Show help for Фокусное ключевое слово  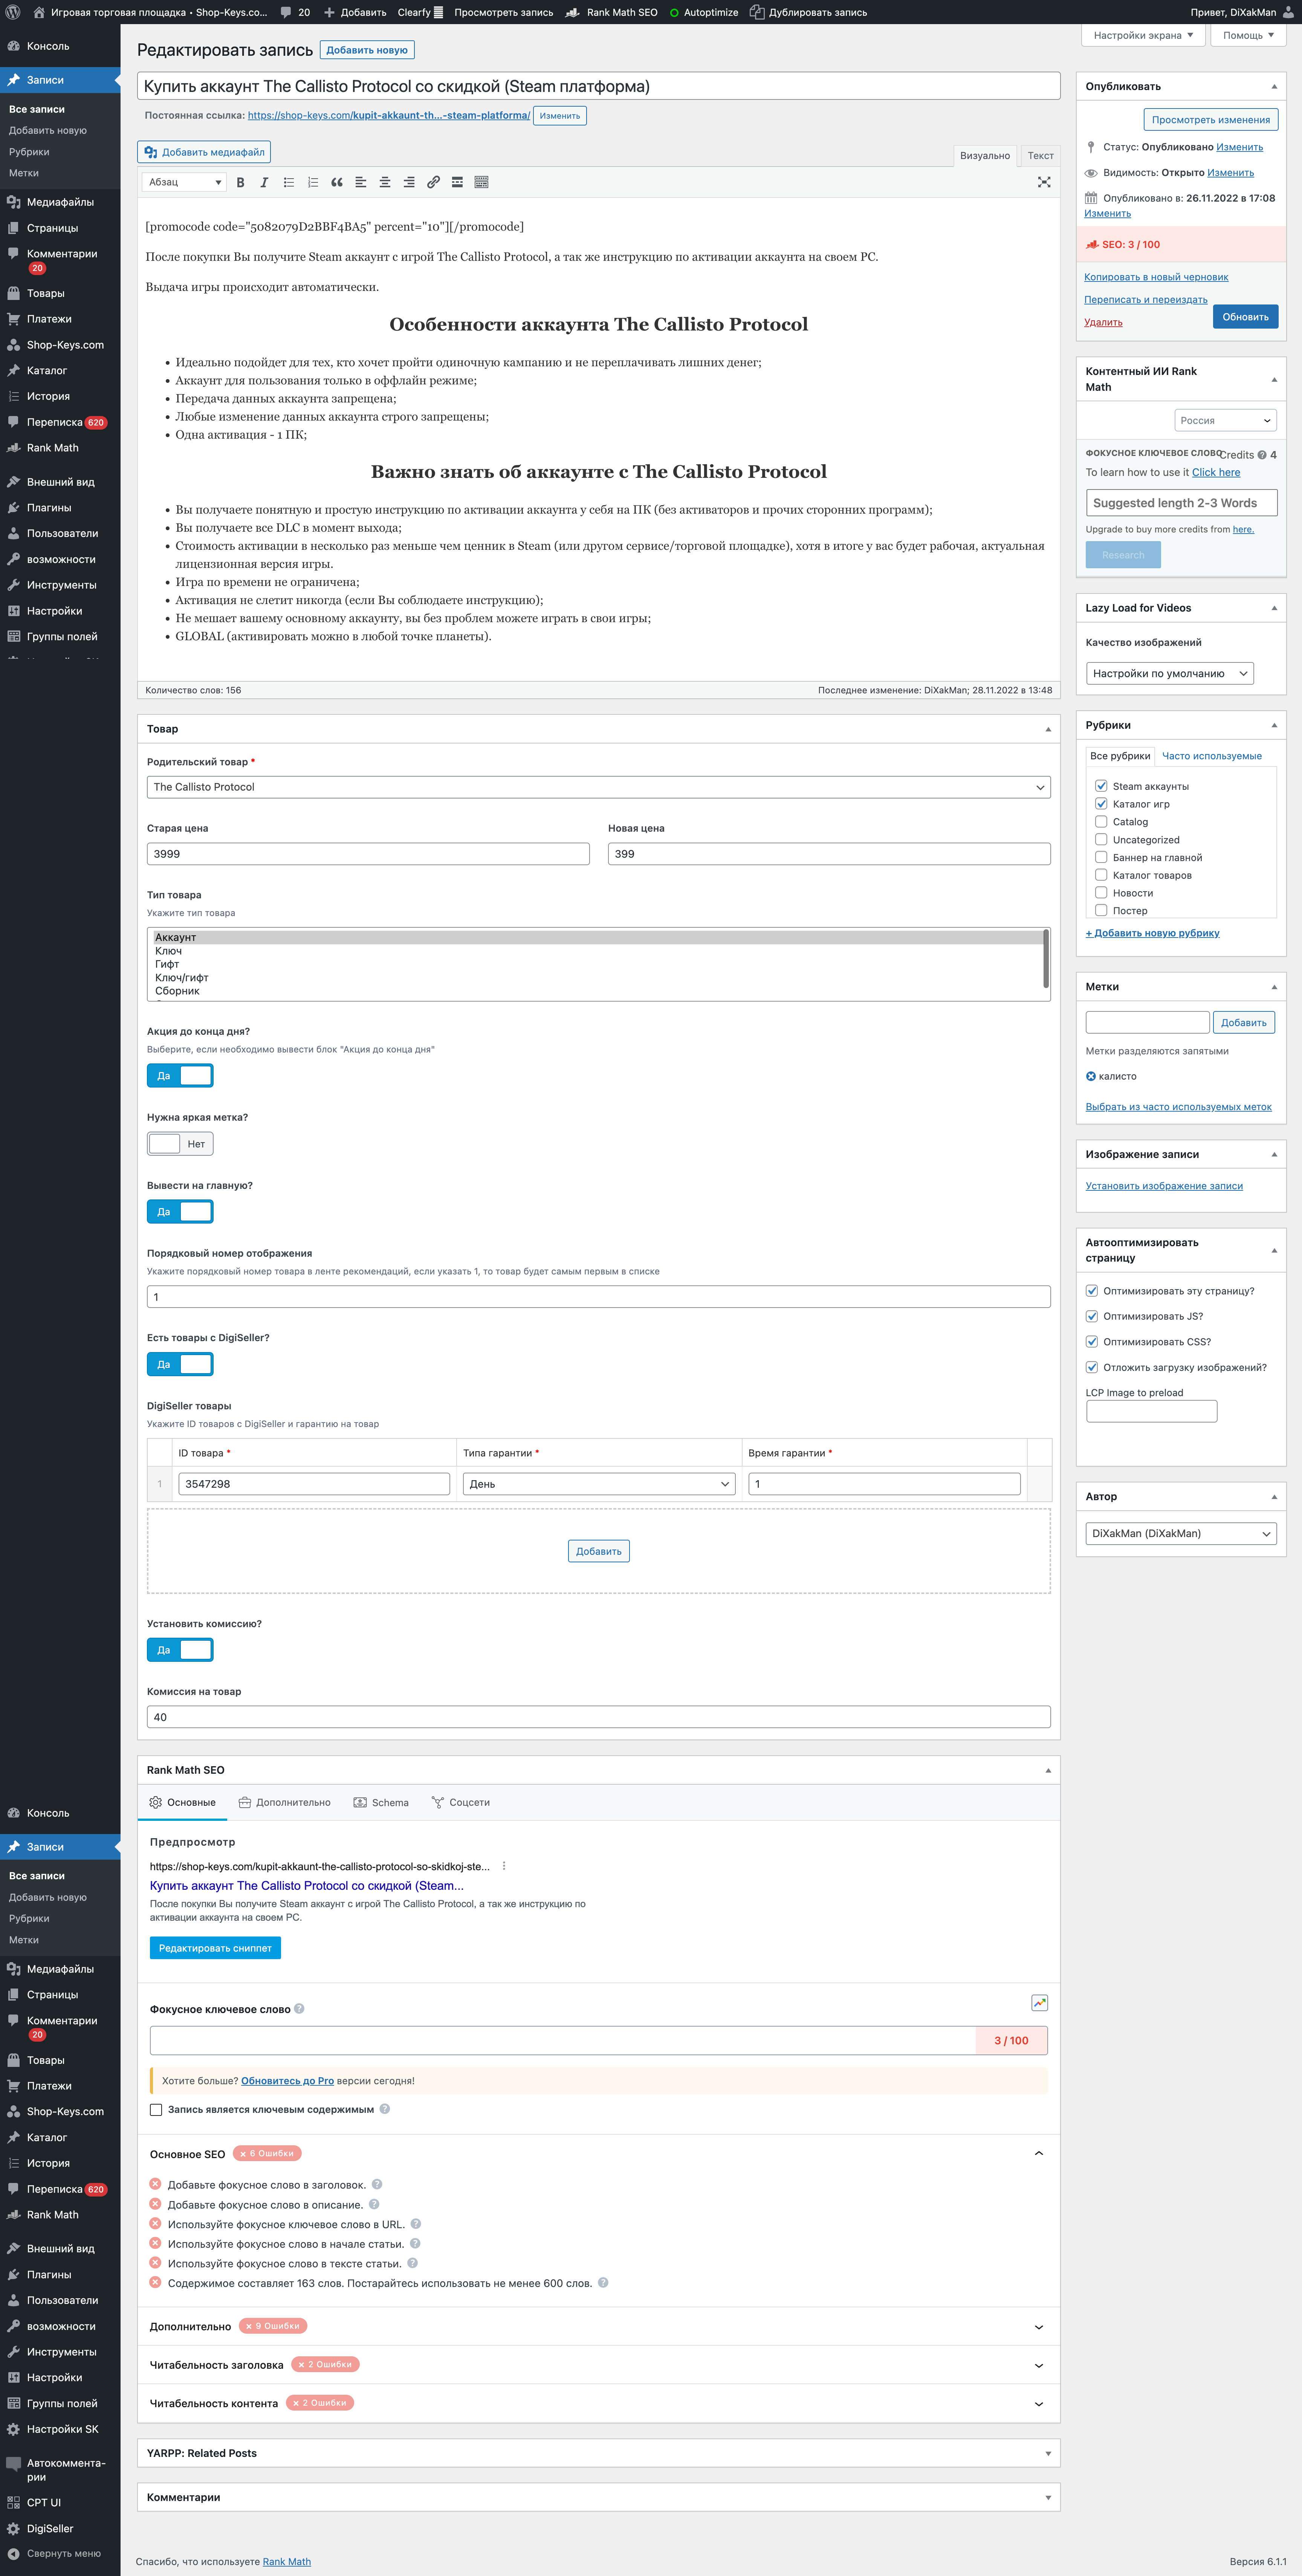coord(299,2008)
